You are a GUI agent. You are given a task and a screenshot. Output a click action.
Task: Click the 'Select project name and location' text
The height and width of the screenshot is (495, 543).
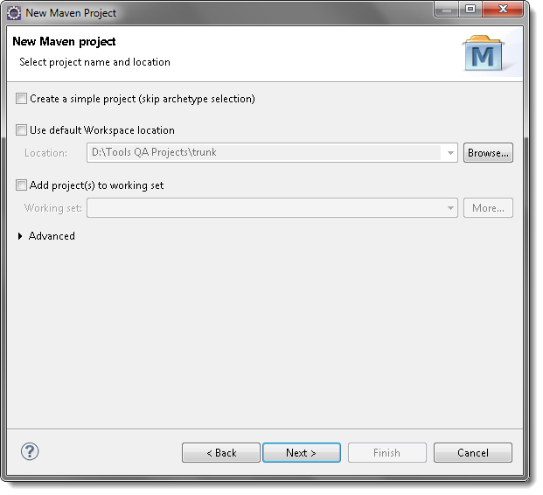click(x=95, y=62)
